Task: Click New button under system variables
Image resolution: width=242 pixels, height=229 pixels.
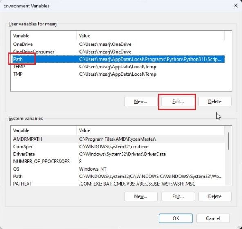Action: [141, 196]
